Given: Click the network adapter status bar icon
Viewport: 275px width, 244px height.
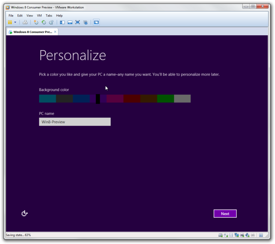Looking at the screenshot, I should [236, 235].
